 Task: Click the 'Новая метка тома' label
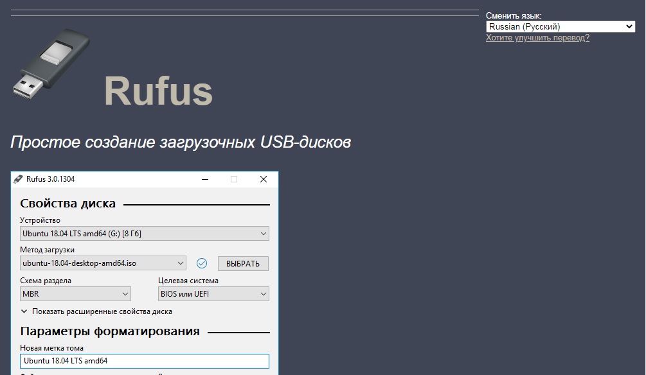click(51, 348)
